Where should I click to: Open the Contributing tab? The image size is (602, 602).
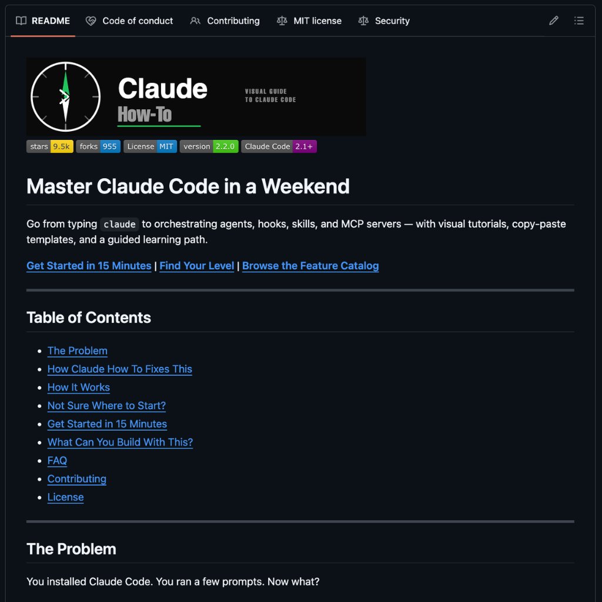point(225,21)
